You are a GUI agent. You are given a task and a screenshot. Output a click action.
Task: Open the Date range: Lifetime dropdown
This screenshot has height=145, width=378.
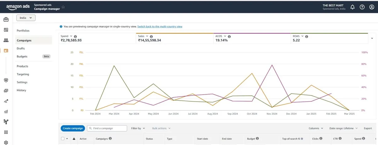pos(343,128)
